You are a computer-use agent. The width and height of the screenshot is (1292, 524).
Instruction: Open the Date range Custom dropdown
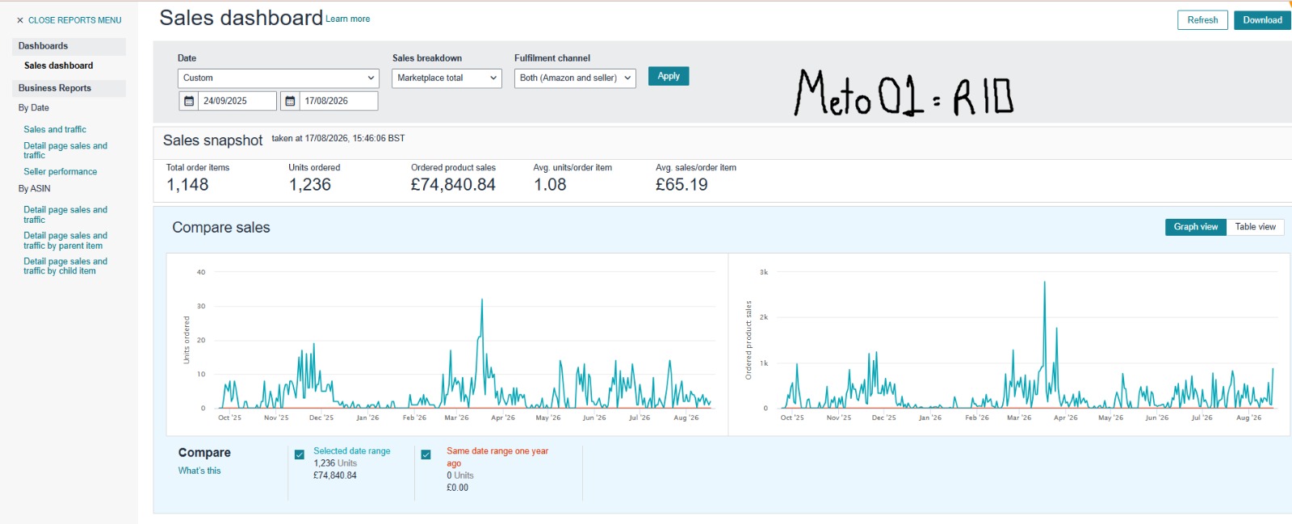click(x=278, y=78)
